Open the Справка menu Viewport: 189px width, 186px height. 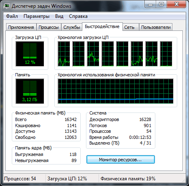(78, 16)
